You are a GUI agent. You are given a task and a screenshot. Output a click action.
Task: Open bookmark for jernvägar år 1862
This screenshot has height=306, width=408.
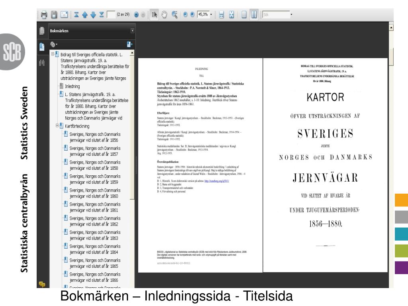tap(95, 221)
